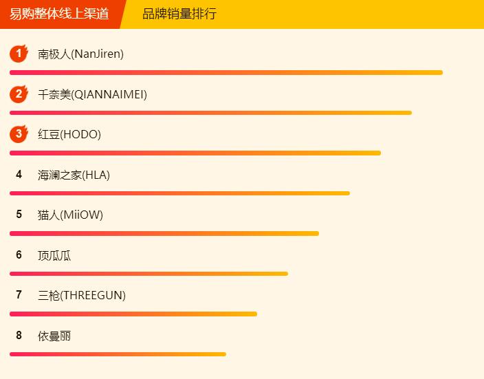Select the 猫人(MiiOW) brand entry

click(70, 215)
